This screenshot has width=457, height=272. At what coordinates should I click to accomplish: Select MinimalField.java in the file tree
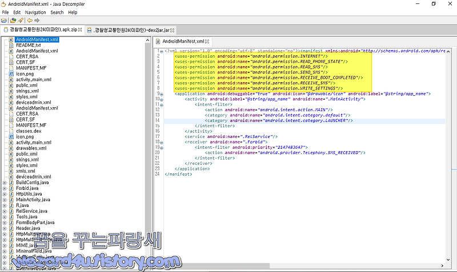coord(34,251)
